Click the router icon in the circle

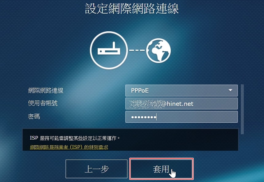[109, 50]
